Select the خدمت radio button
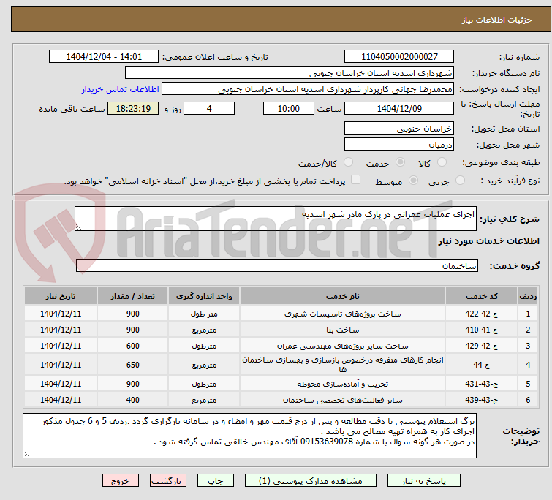This screenshot has height=500, width=552. pos(400,162)
